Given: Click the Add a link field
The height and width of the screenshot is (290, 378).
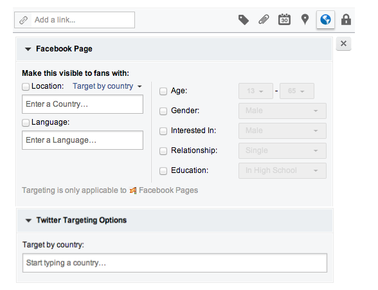Looking at the screenshot, I should click(83, 20).
